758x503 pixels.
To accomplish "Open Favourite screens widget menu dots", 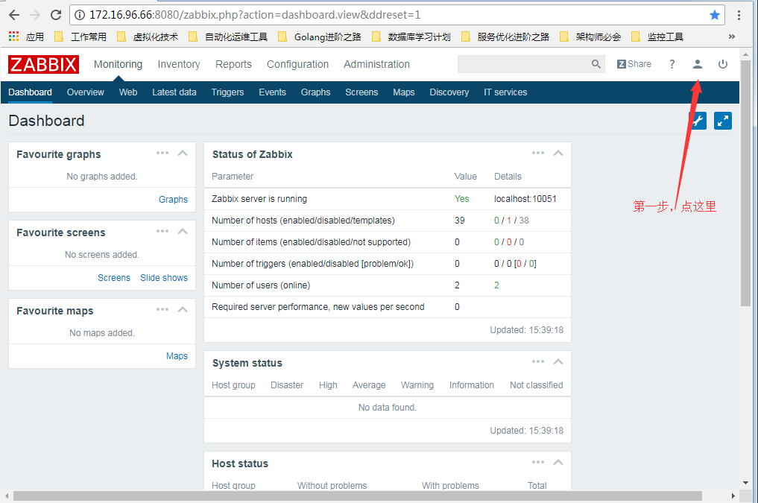I will pyautogui.click(x=162, y=231).
